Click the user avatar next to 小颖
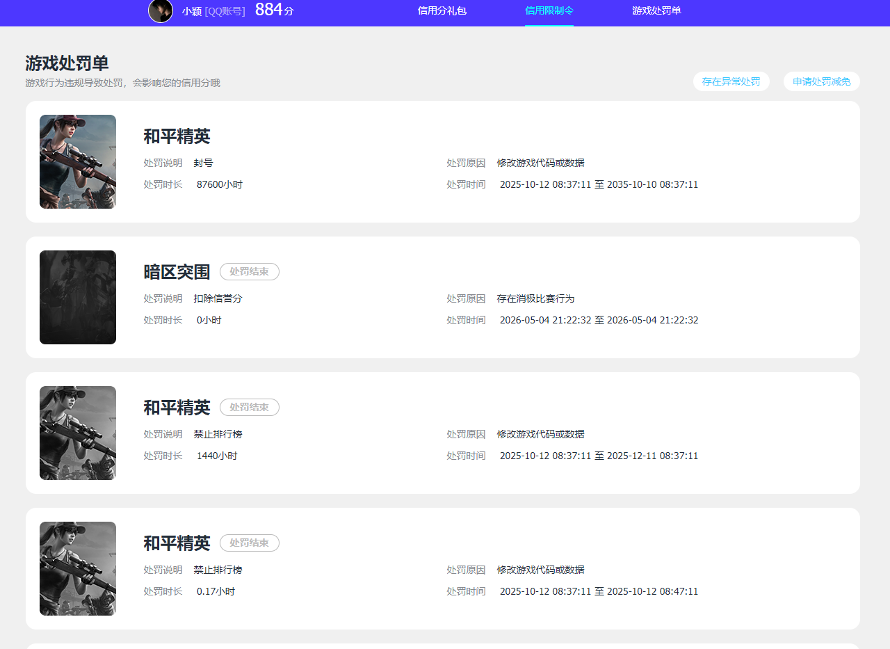The height and width of the screenshot is (649, 890). click(161, 11)
